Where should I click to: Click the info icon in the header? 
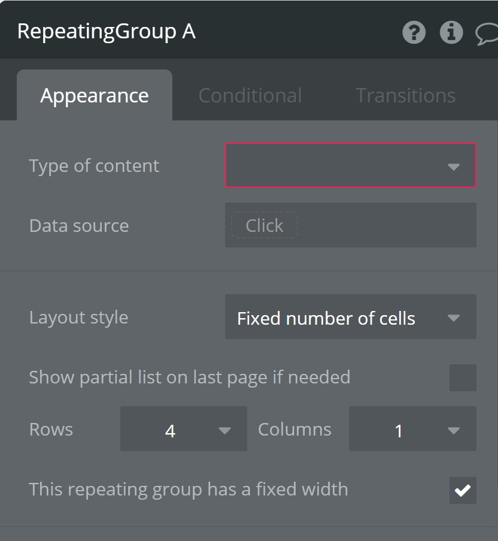pos(451,32)
